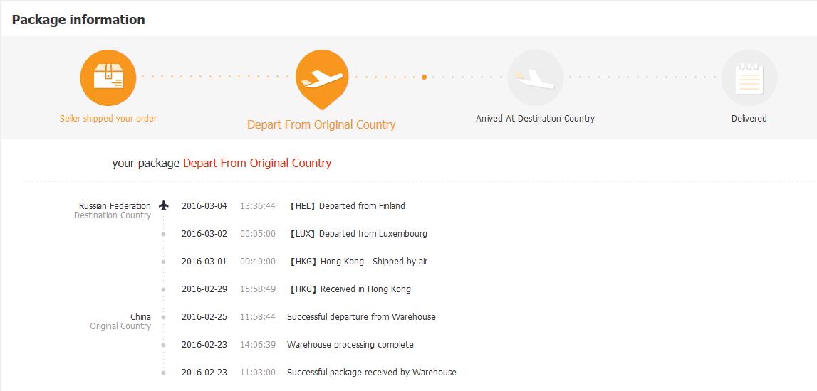Click the timeline dot for 2016-03-02
Screen dimensions: 817x391
[x=164, y=234]
